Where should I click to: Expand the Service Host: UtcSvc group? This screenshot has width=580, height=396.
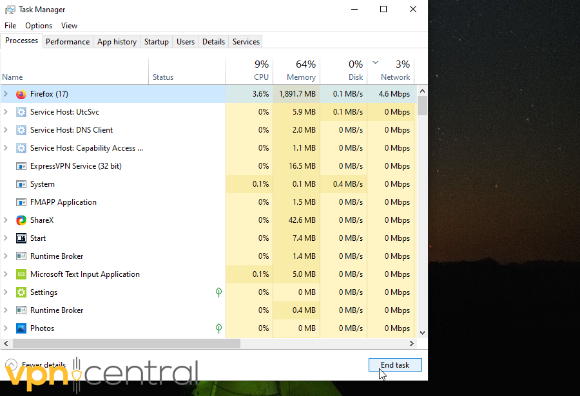coord(6,111)
